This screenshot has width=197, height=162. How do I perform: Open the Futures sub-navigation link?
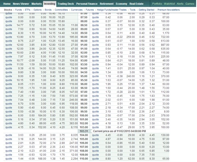tap(90, 10)
